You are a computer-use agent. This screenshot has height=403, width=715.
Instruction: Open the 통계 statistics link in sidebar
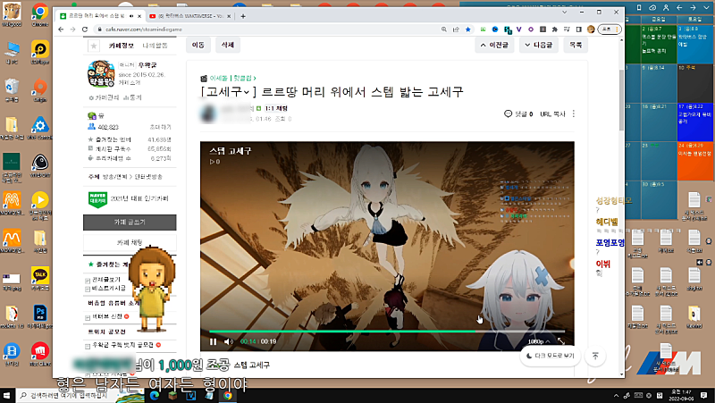tap(132, 97)
